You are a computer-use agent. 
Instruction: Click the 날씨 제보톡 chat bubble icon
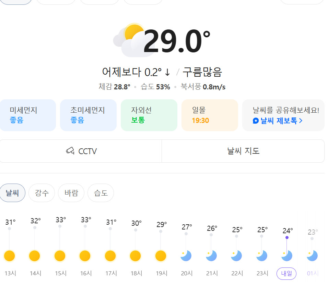pyautogui.click(x=256, y=121)
